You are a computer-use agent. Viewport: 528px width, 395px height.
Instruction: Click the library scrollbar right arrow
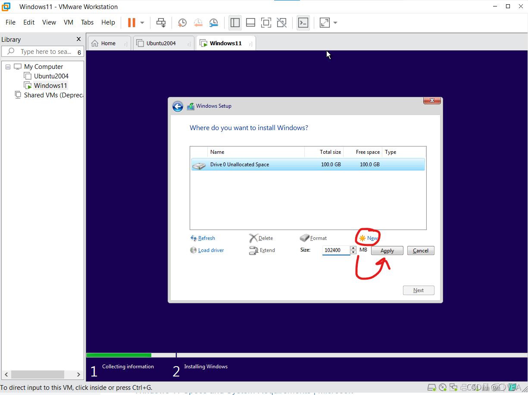click(78, 375)
